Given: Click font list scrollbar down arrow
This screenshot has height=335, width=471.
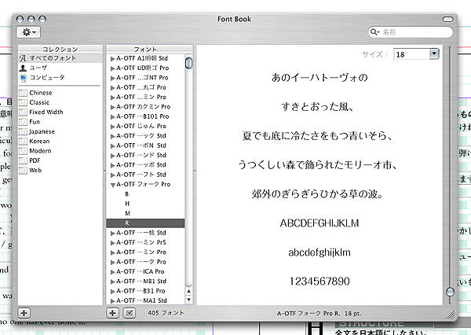Looking at the screenshot, I should click(x=188, y=300).
